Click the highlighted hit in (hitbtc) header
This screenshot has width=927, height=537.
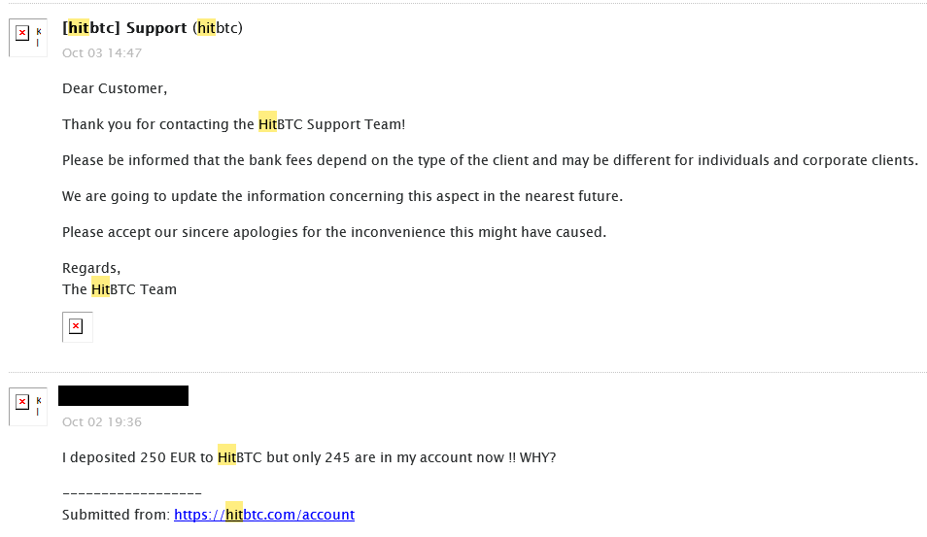206,28
